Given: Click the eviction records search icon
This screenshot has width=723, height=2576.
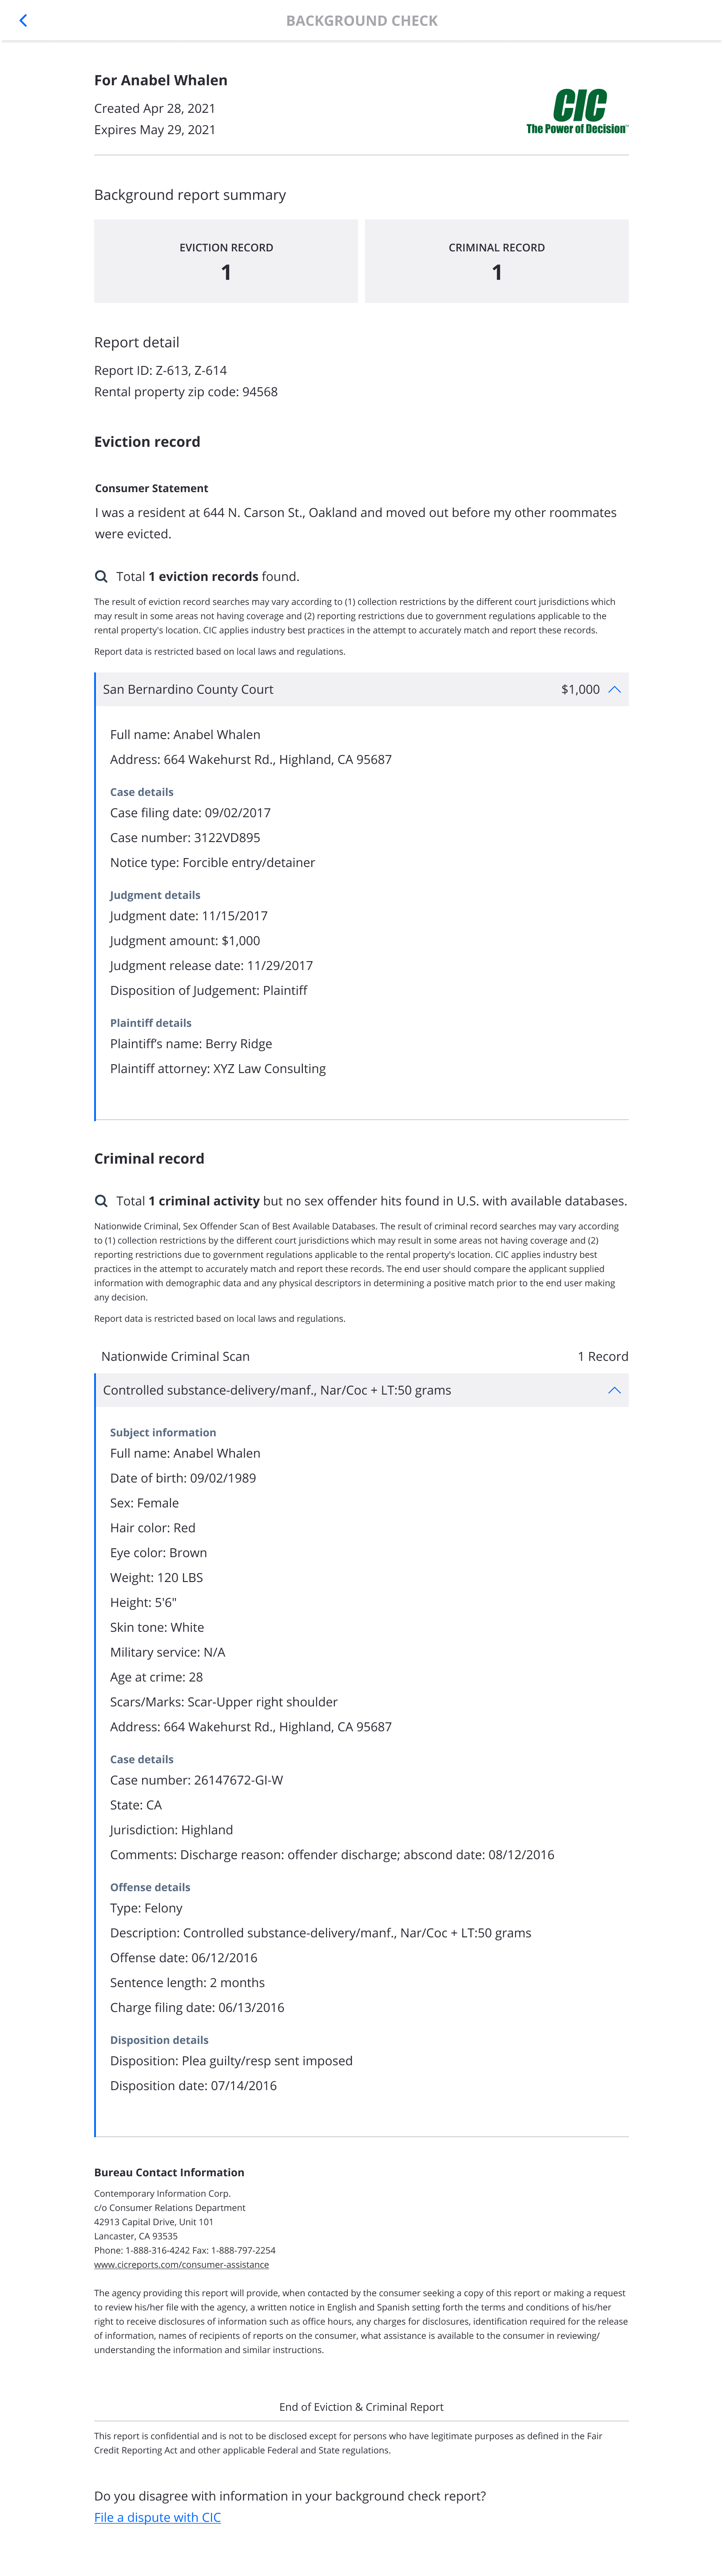Looking at the screenshot, I should 101,576.
